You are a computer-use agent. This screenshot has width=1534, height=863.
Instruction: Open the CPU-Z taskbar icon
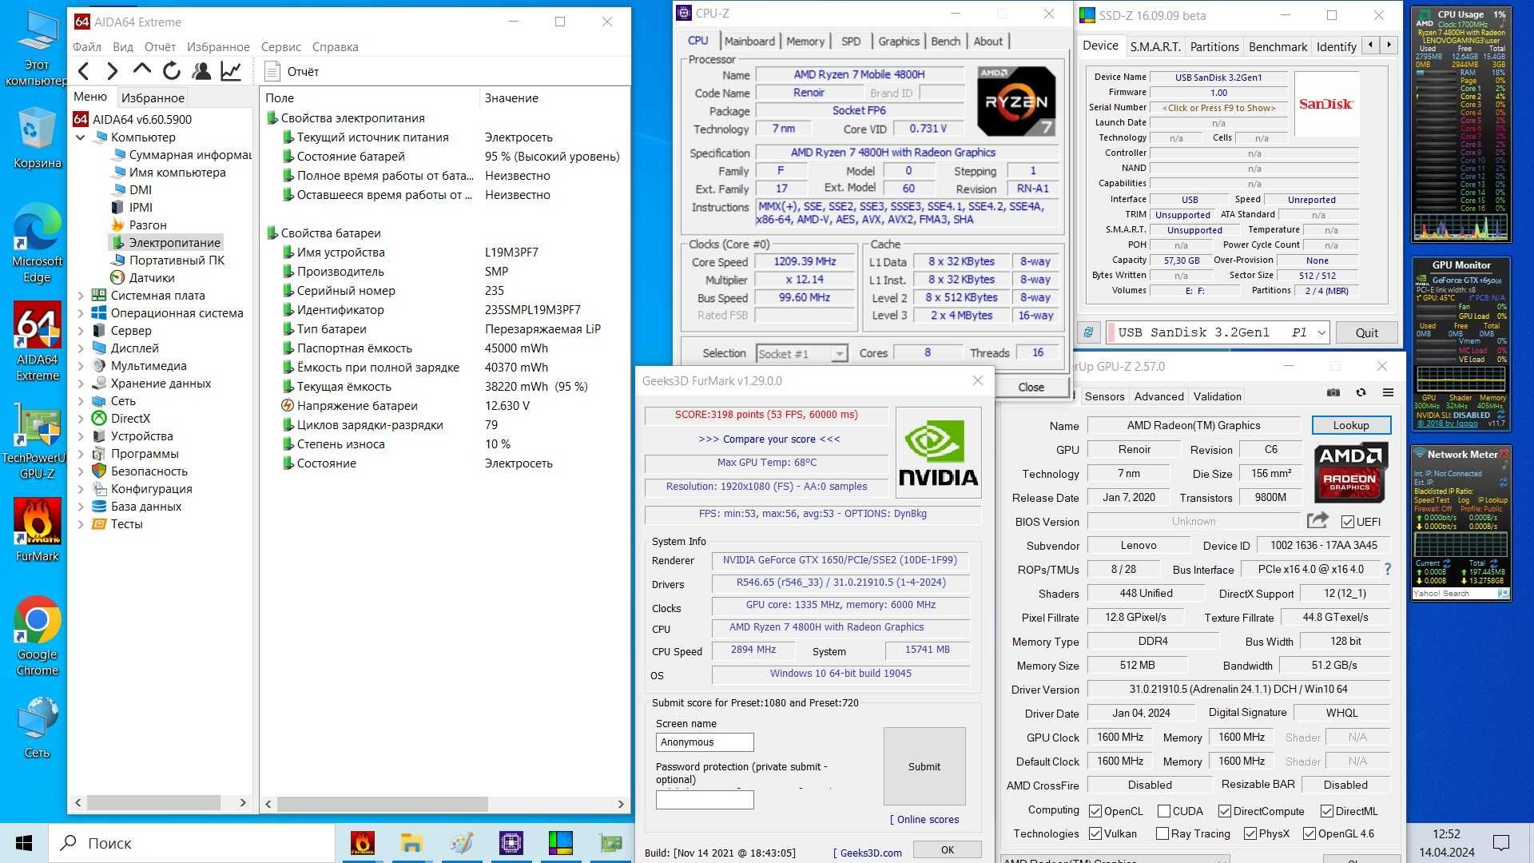pos(511,843)
